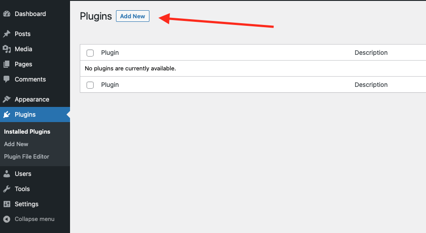Click the Plugins plug icon in sidebar
Viewport: 426px width, 233px height.
pyautogui.click(x=7, y=114)
